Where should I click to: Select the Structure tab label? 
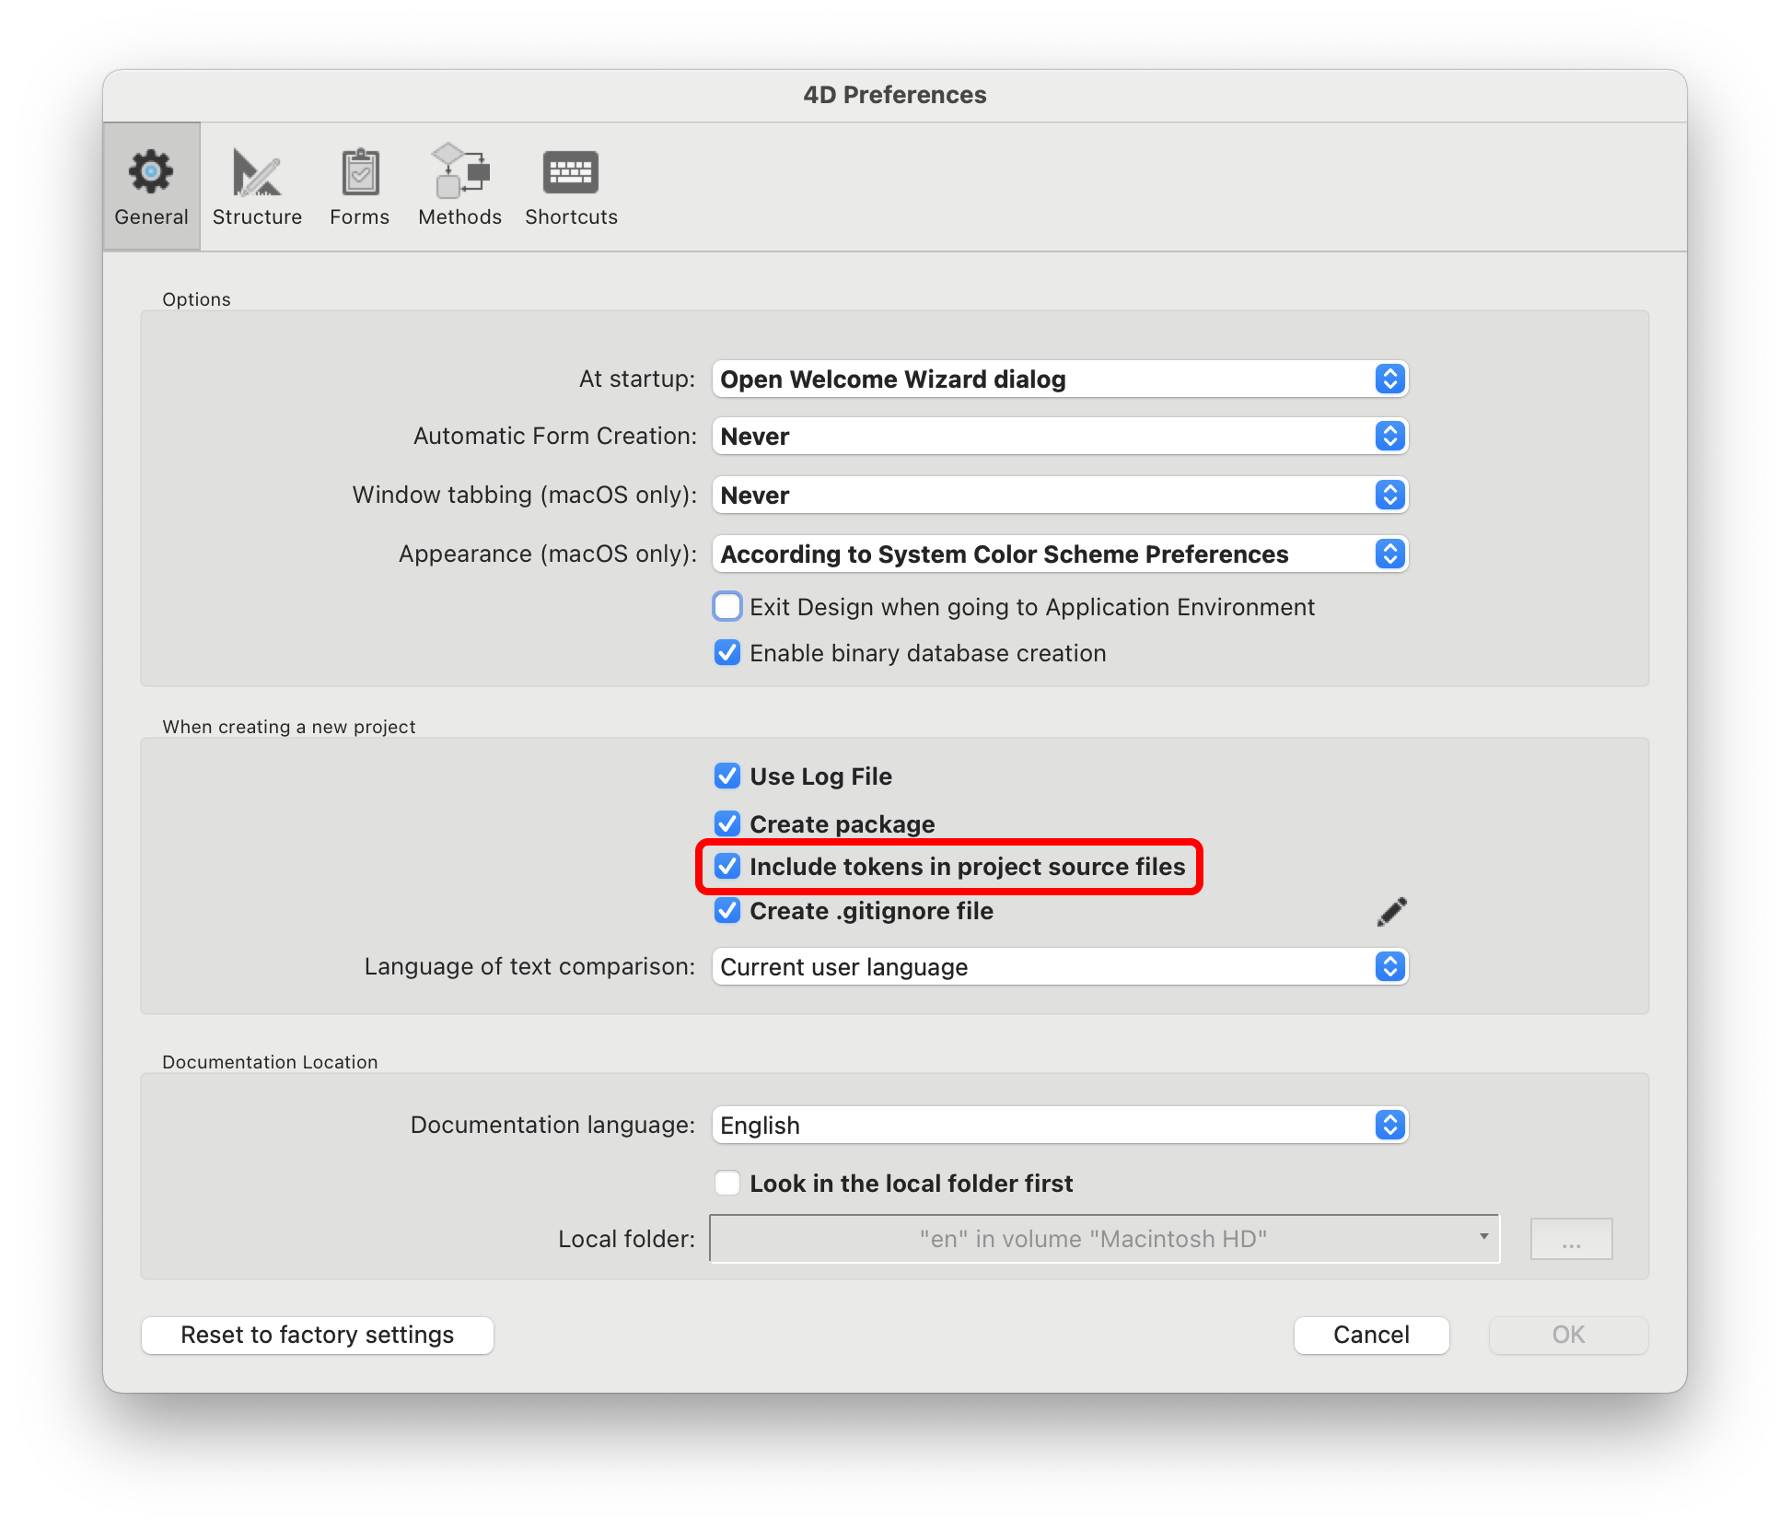(x=257, y=217)
